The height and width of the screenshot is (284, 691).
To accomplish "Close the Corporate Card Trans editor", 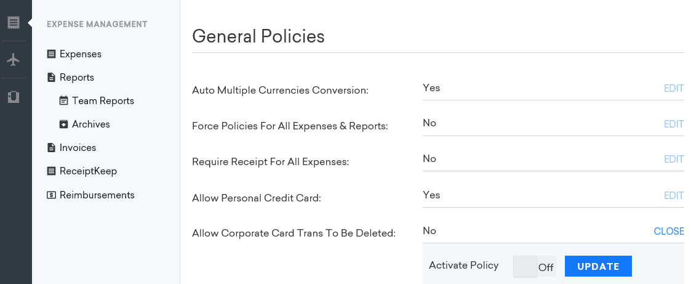I will (669, 231).
